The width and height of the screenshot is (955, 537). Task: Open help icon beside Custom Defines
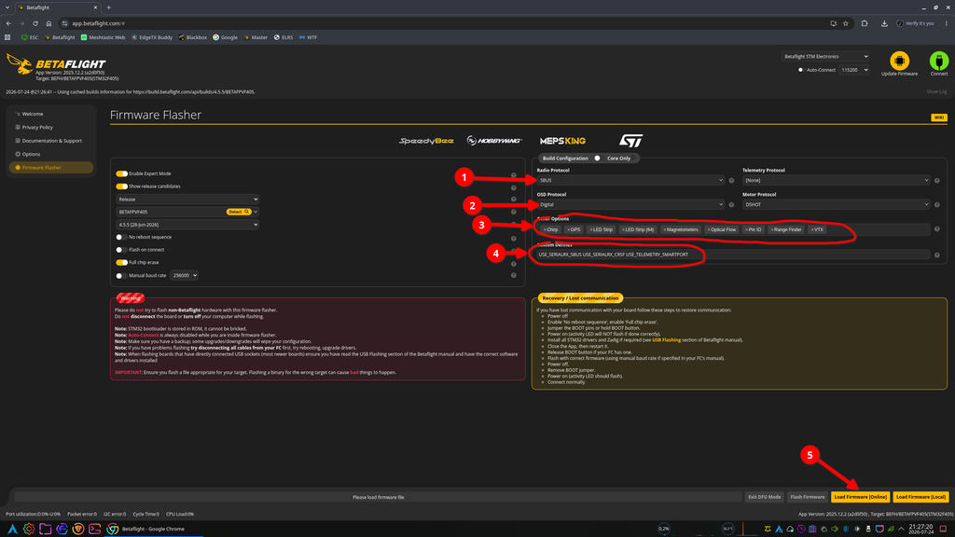(936, 255)
